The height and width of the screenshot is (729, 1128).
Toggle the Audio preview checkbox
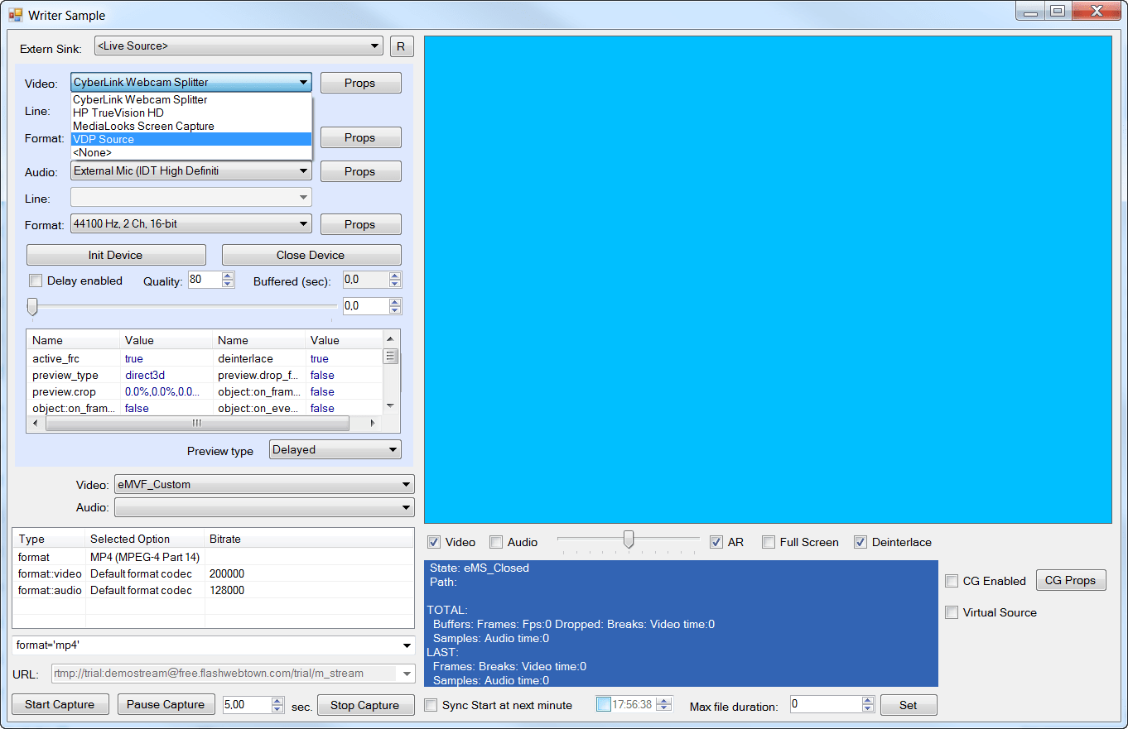(496, 542)
